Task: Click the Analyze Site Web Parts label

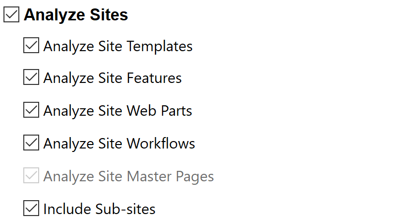Action: 118,110
